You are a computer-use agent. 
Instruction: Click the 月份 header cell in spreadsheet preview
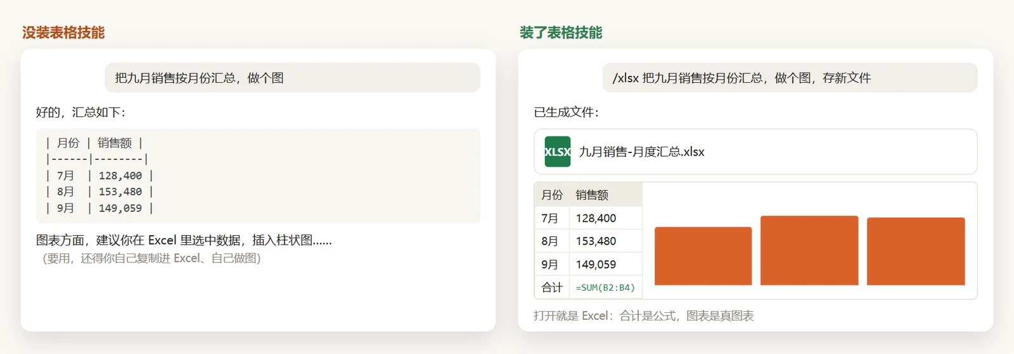pyautogui.click(x=552, y=195)
